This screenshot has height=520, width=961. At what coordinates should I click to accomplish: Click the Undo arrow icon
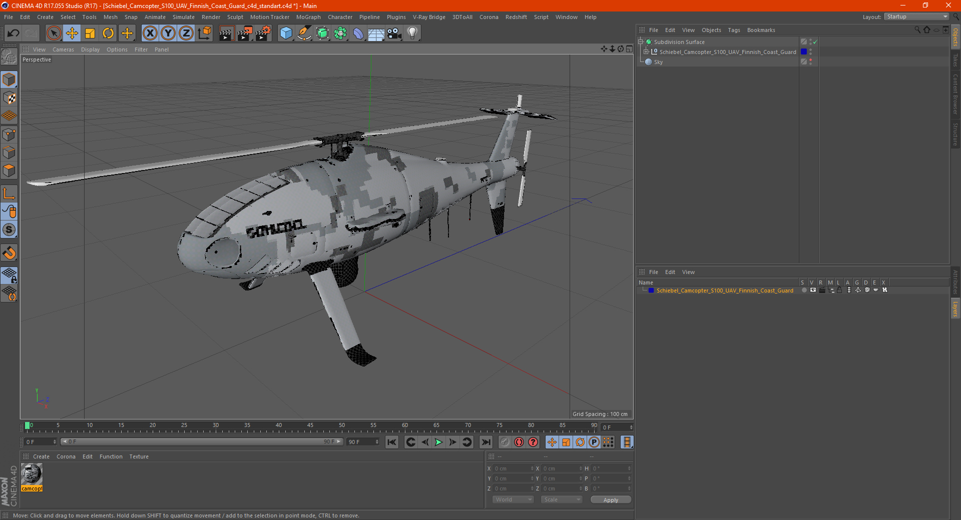click(14, 33)
